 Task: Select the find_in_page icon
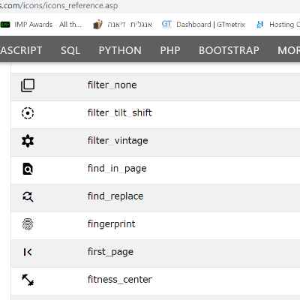[28, 169]
